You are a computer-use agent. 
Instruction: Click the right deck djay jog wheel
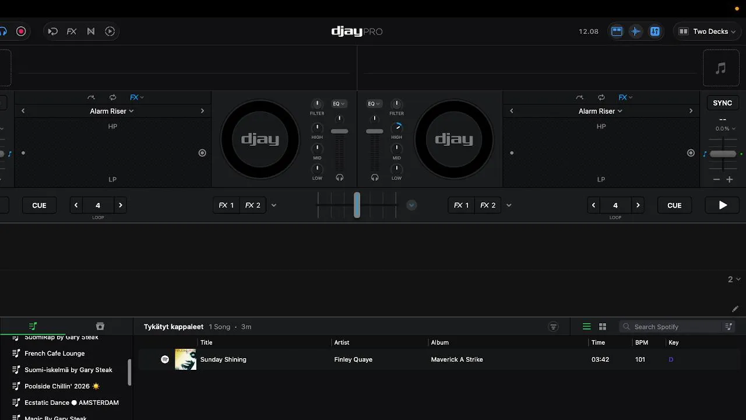(x=454, y=139)
